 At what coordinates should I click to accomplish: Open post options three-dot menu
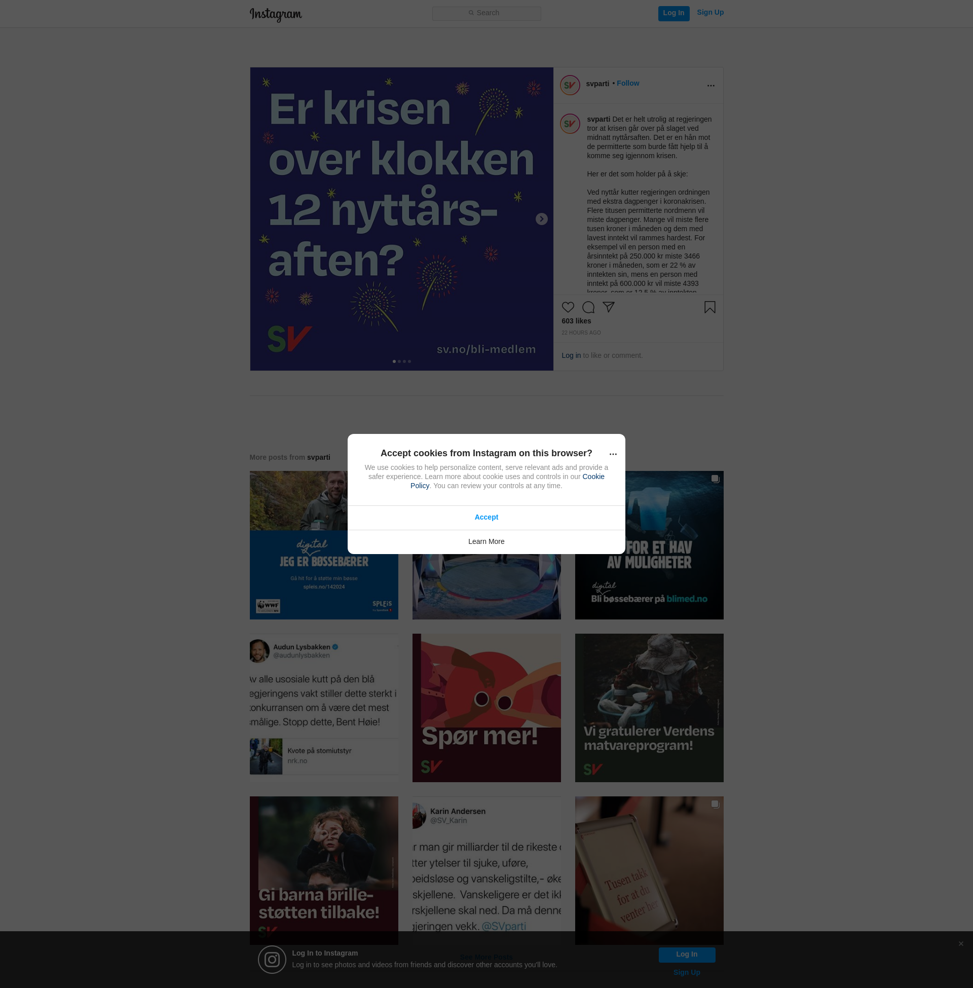click(710, 85)
